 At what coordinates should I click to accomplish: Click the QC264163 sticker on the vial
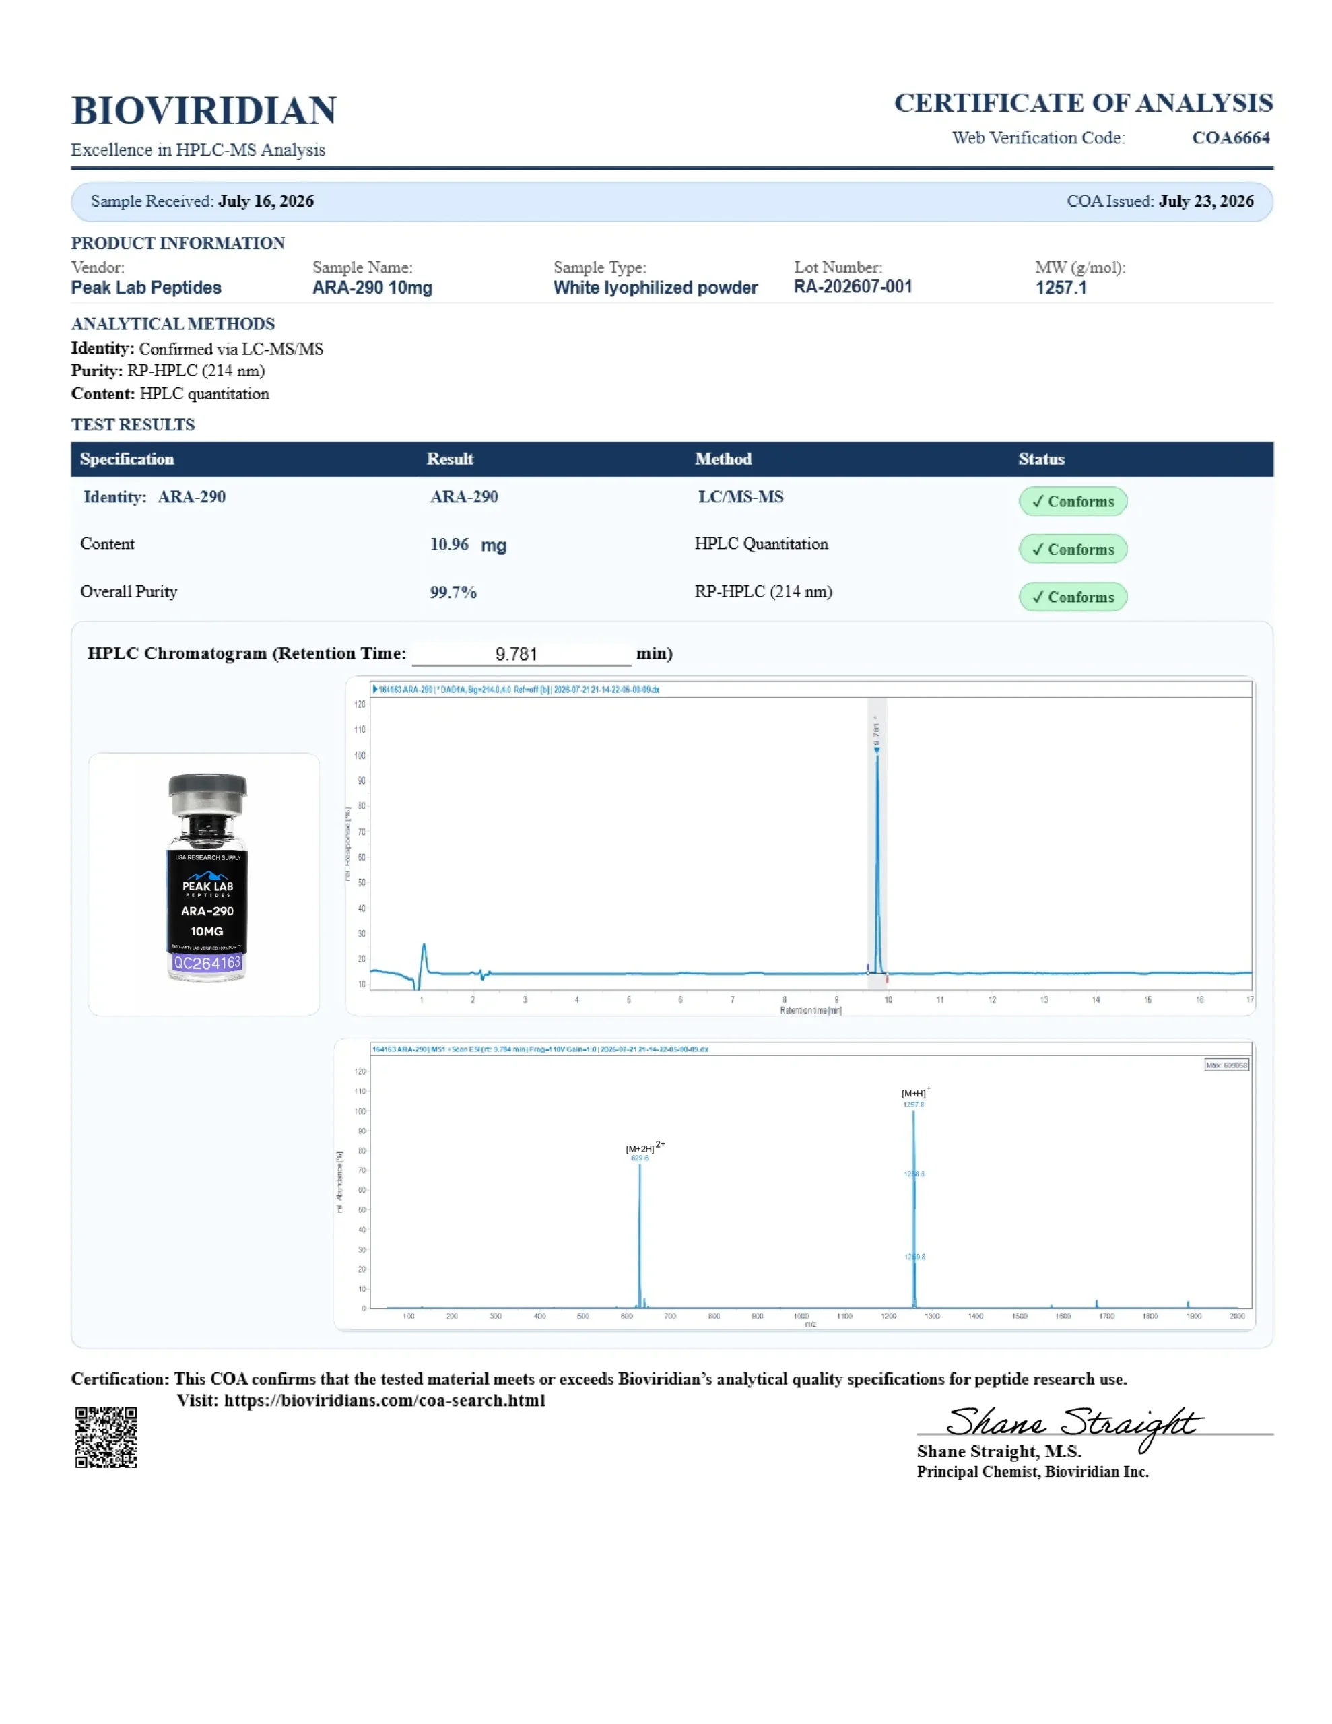[207, 963]
